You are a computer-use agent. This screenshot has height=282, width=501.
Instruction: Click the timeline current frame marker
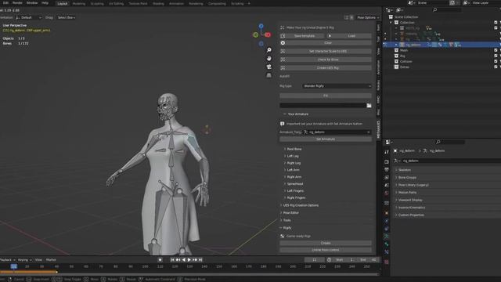coord(14,266)
